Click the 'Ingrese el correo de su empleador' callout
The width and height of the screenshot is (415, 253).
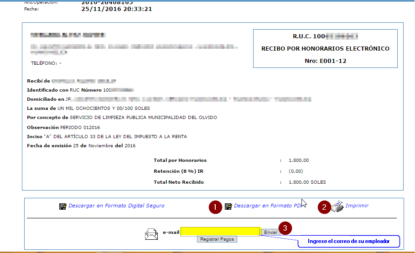(348, 241)
